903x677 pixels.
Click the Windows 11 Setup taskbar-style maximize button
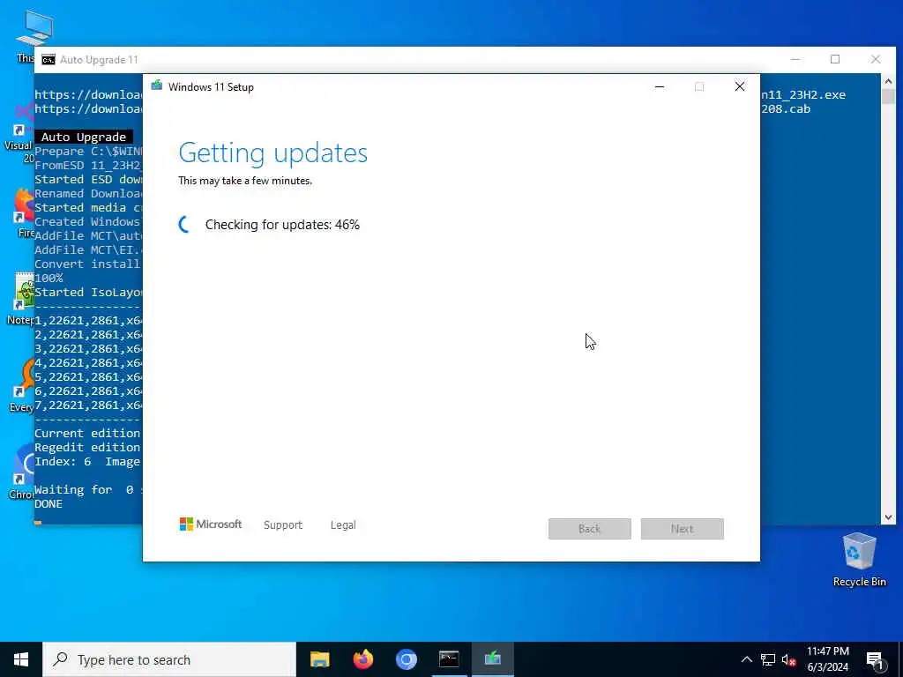pos(699,87)
